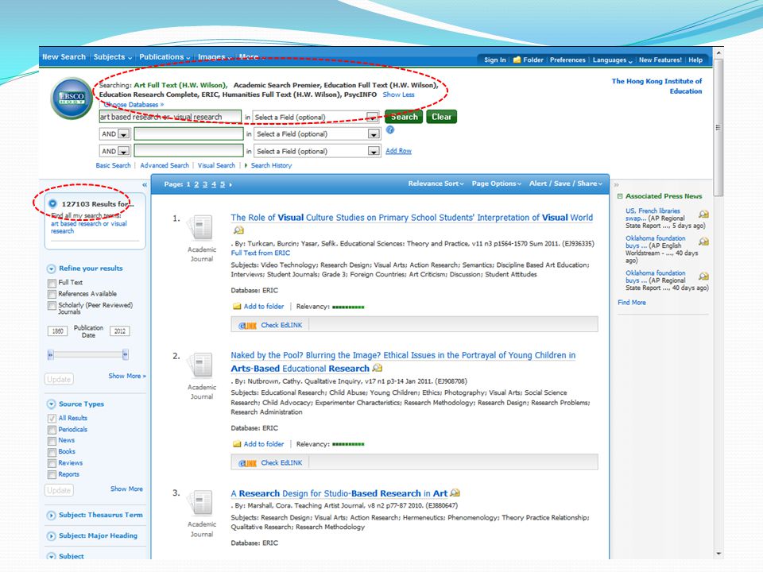Open the Relevance Sort dropdown
Screen dimensions: 763x572
pos(436,184)
